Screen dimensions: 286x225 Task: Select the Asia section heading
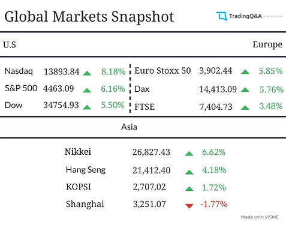(129, 127)
